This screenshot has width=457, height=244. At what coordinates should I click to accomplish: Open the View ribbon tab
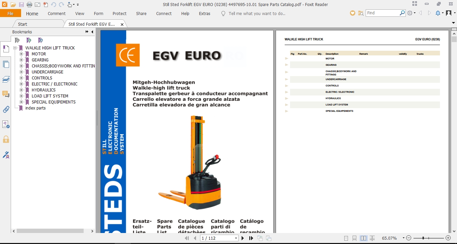click(x=80, y=14)
